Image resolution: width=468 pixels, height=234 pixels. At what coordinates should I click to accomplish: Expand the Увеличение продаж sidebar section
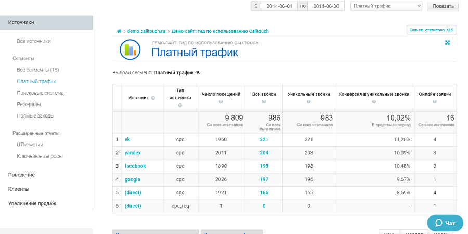tap(32, 203)
